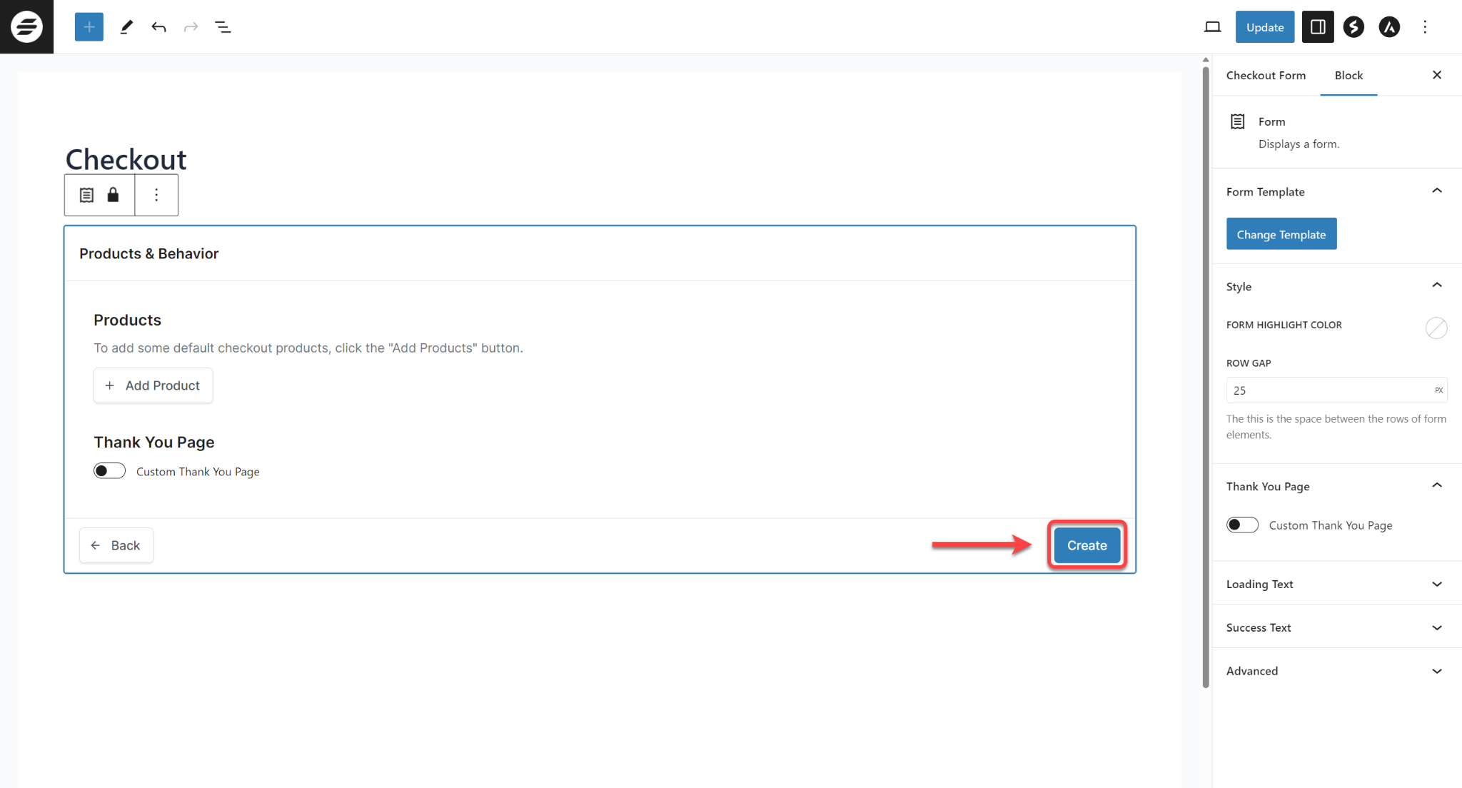
Task: Click the Change Template button
Action: click(x=1281, y=234)
